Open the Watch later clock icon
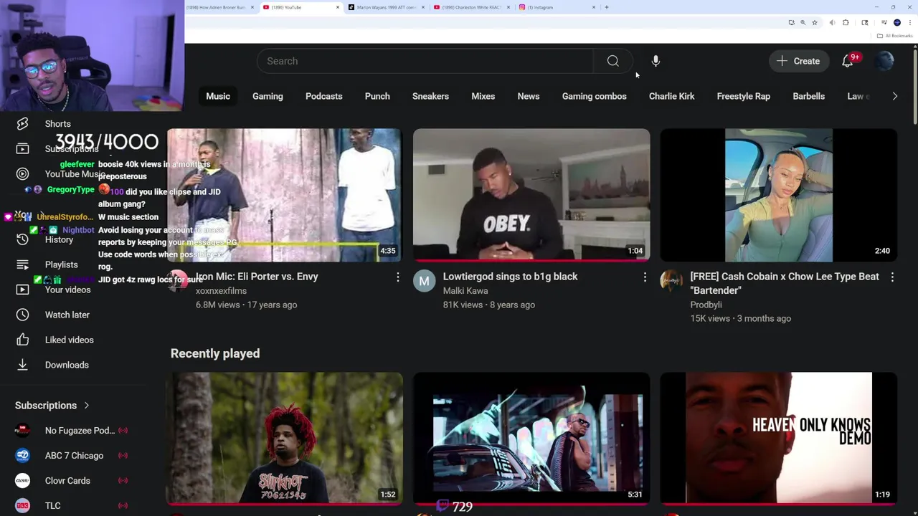The image size is (918, 516). pos(22,315)
